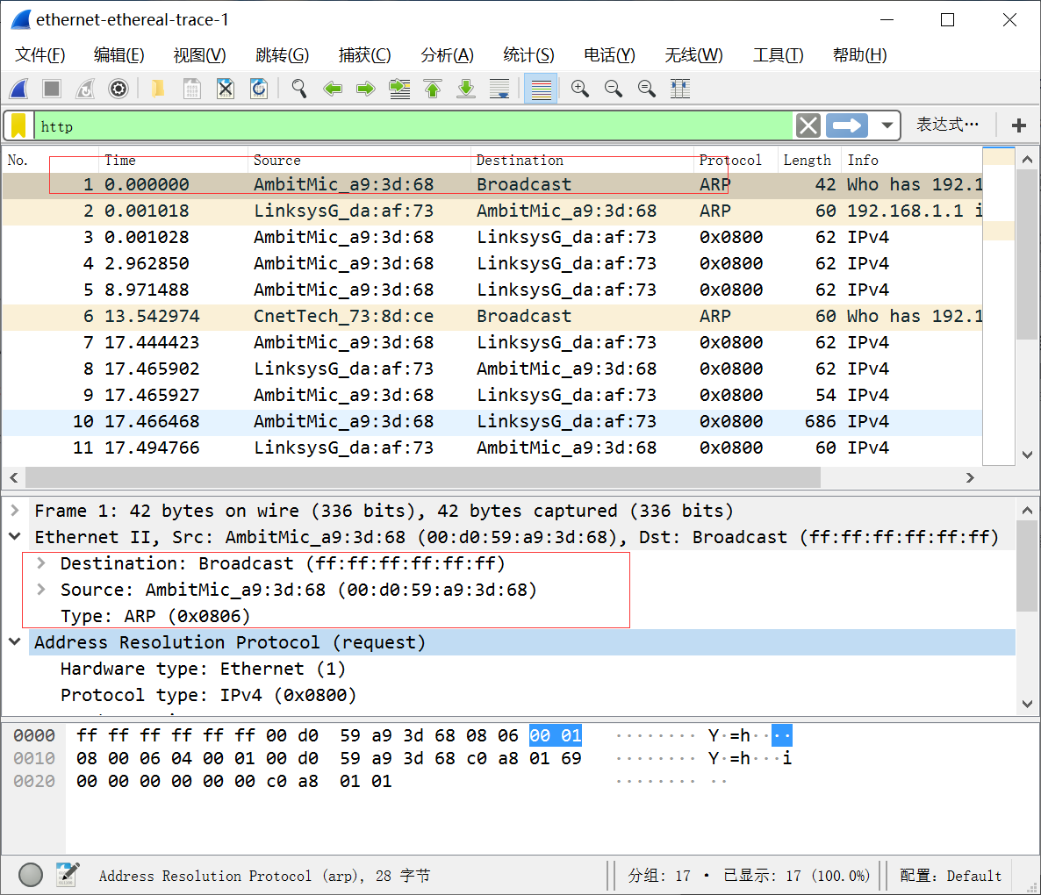This screenshot has width=1041, height=895.
Task: Stop the capture with the square icon
Action: (52, 89)
